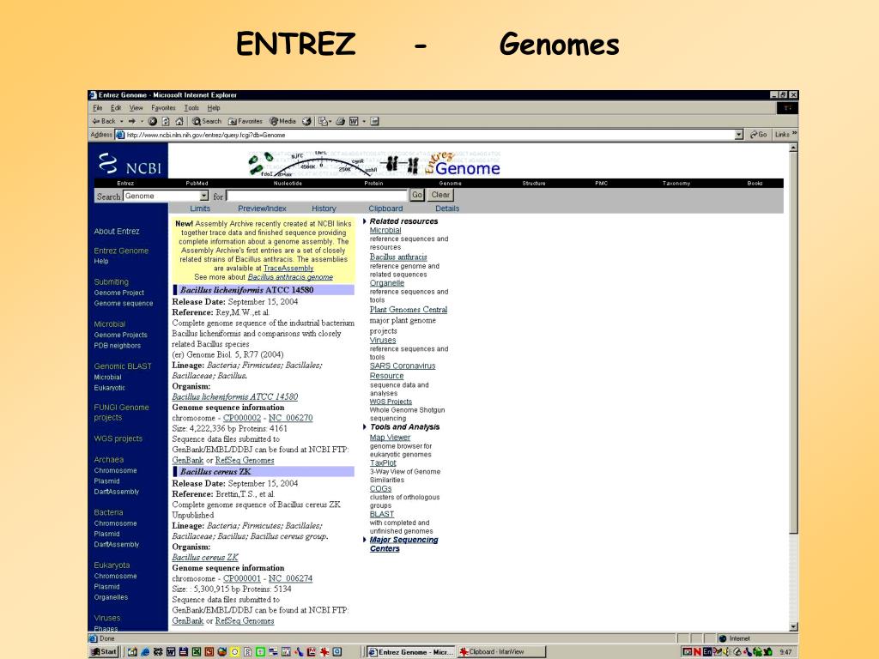Image resolution: width=879 pixels, height=659 pixels.
Task: Switch to the PubMed database tab
Action: tap(197, 184)
